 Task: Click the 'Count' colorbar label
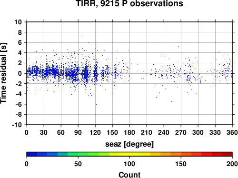point(129,175)
